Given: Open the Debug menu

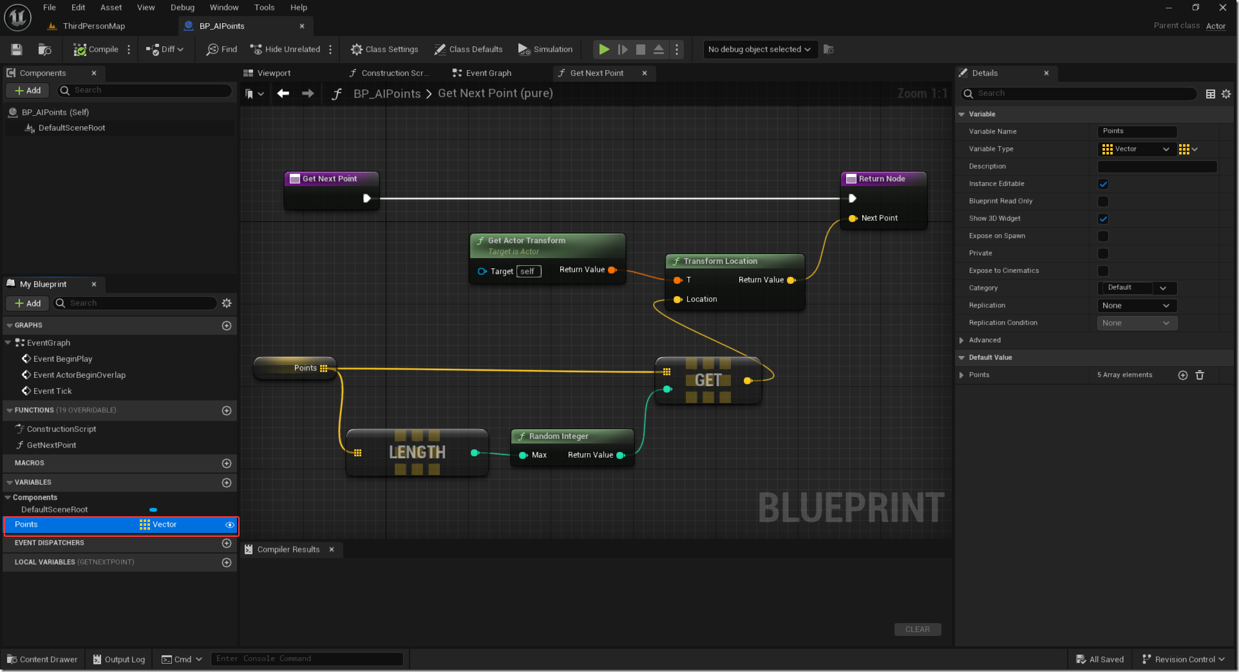Looking at the screenshot, I should (x=182, y=8).
